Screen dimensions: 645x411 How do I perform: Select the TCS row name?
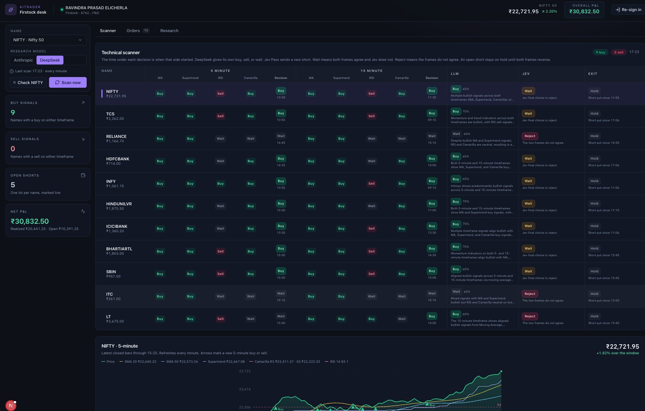(110, 114)
